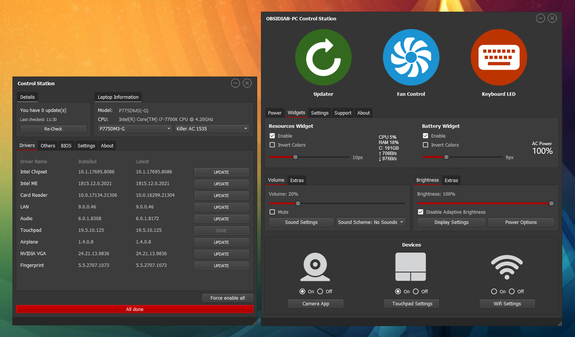Select the Widgets tab
575x337 pixels.
296,112
